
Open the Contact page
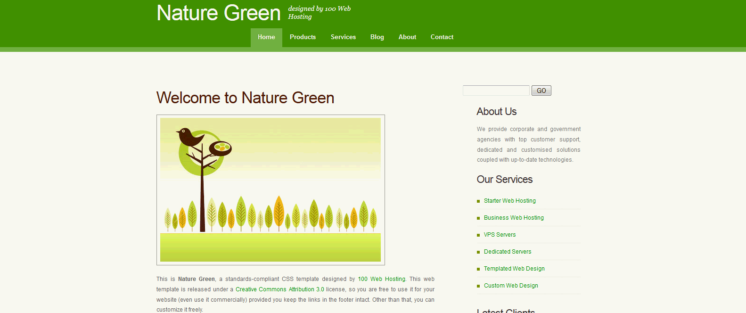[x=442, y=37]
